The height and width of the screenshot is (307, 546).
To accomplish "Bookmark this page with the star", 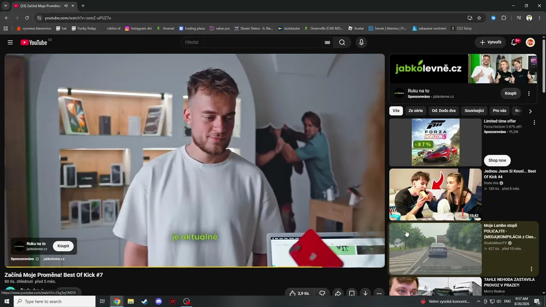I will click(x=479, y=18).
